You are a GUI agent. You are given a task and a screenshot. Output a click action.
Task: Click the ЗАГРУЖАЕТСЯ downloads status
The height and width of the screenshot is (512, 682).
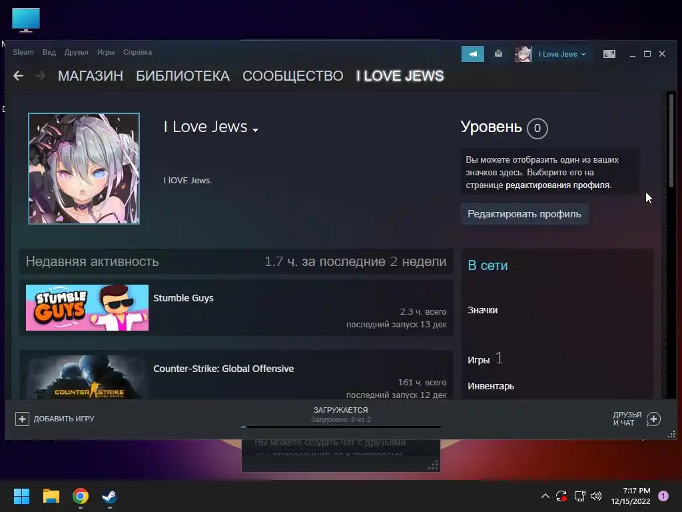[x=340, y=410]
